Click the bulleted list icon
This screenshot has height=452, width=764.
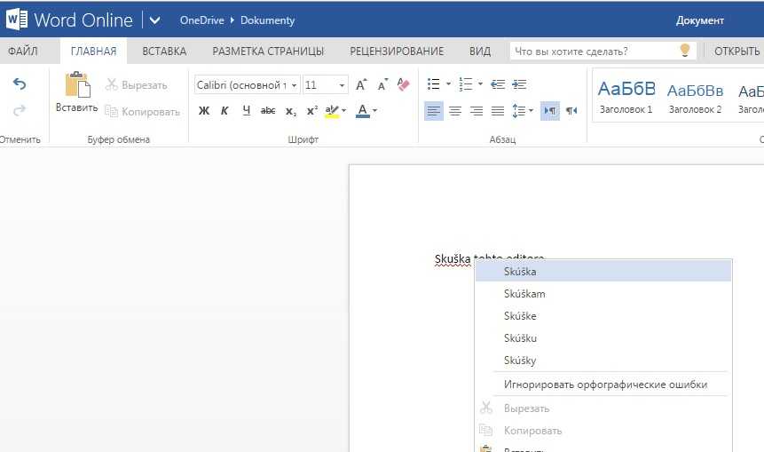point(433,83)
